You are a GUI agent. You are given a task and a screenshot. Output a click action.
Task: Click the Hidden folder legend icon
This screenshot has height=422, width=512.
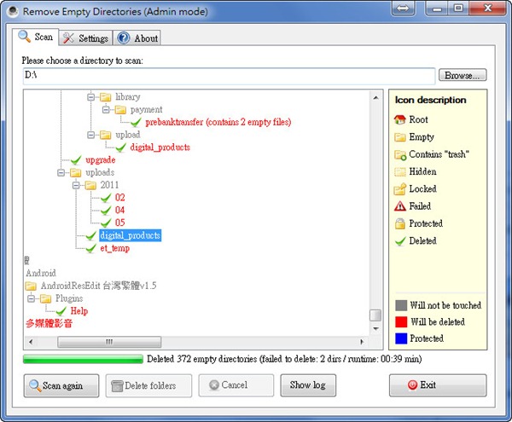point(399,171)
